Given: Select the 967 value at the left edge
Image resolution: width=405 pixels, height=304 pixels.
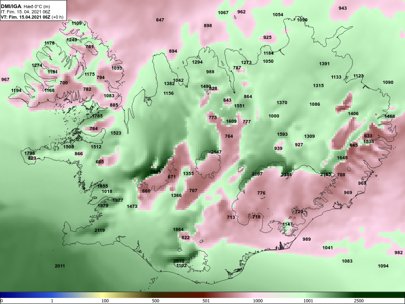Looking at the screenshot, I should coord(5,79).
